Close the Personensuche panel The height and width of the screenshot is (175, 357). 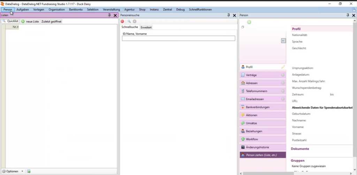[x=234, y=15]
